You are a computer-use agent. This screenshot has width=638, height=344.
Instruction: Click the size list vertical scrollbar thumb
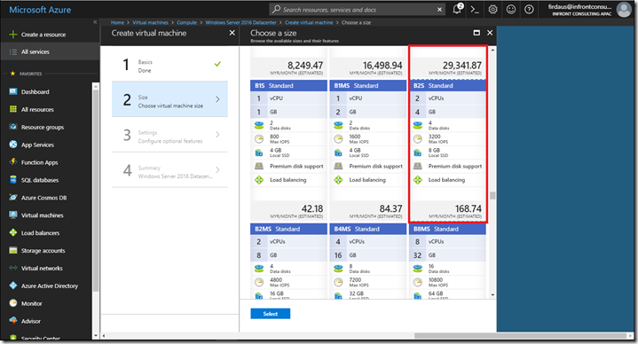492,196
